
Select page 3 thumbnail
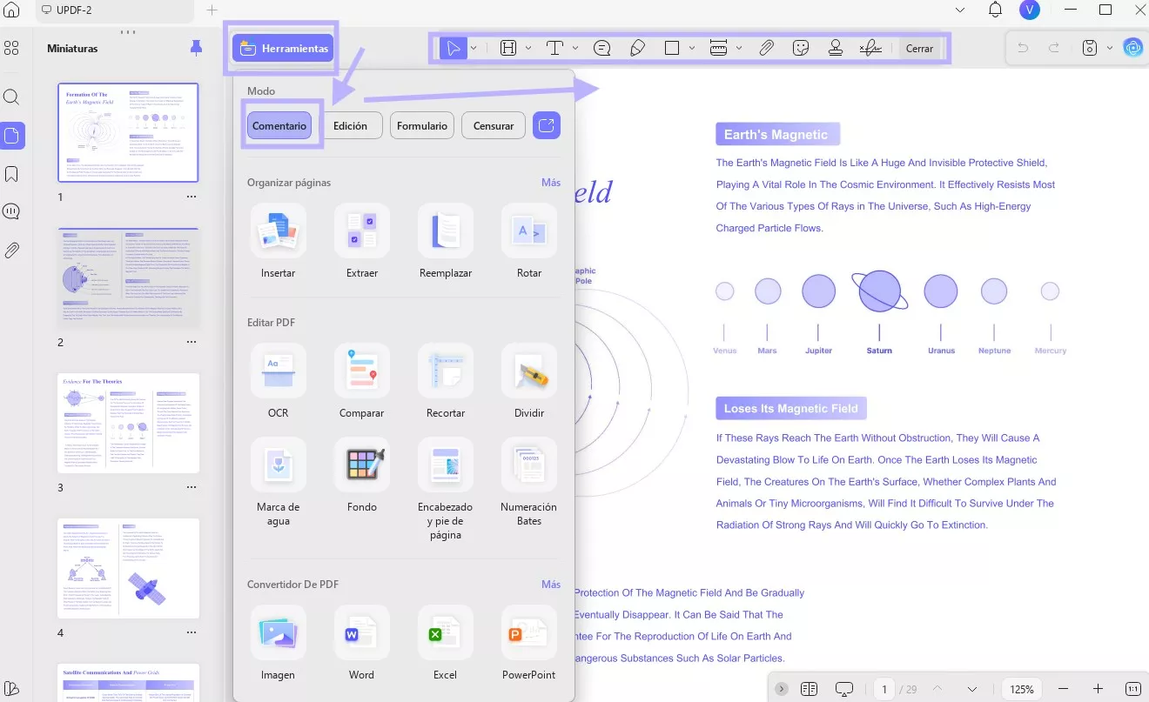pyautogui.click(x=128, y=424)
